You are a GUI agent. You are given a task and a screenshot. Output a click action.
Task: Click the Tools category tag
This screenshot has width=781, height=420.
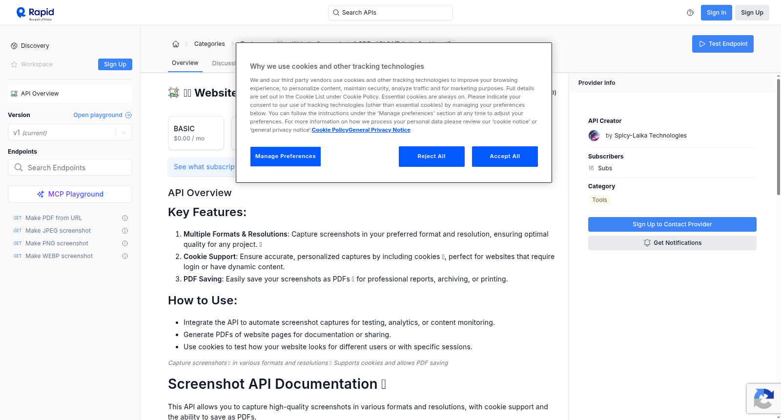click(x=599, y=200)
